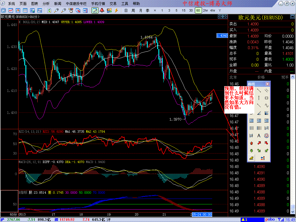Click the 评 button in the status bar

(x=109, y=220)
